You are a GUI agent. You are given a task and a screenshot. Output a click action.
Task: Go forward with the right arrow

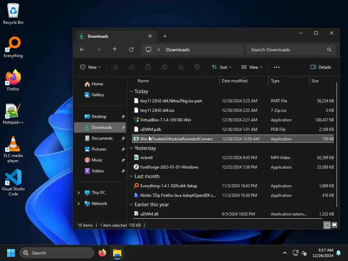(99, 50)
